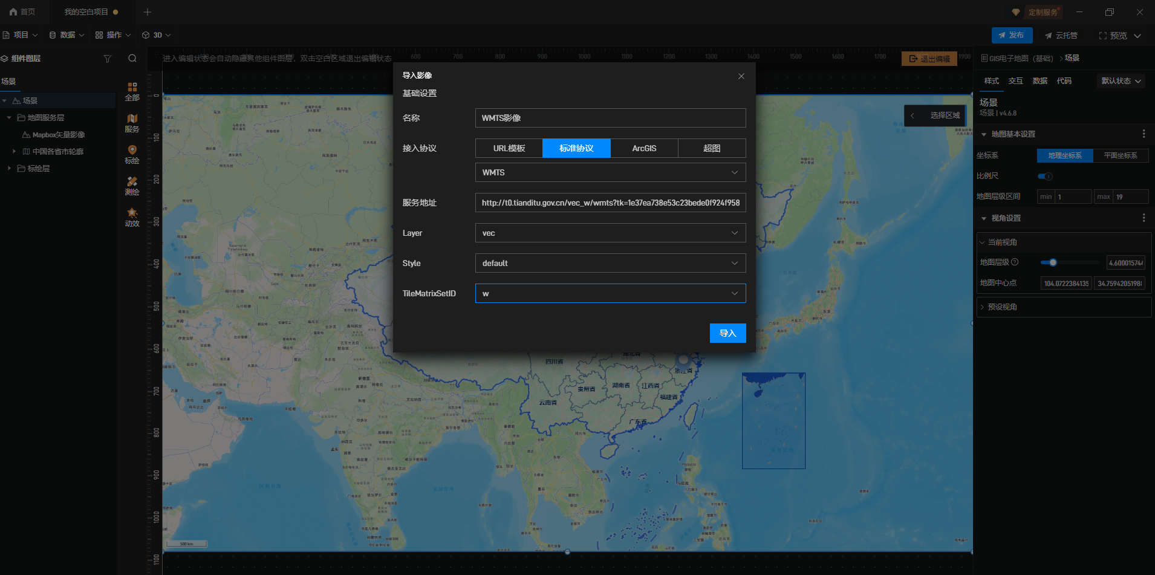The image size is (1155, 575).
Task: Select the 服务 map service icon
Action: tap(132, 122)
